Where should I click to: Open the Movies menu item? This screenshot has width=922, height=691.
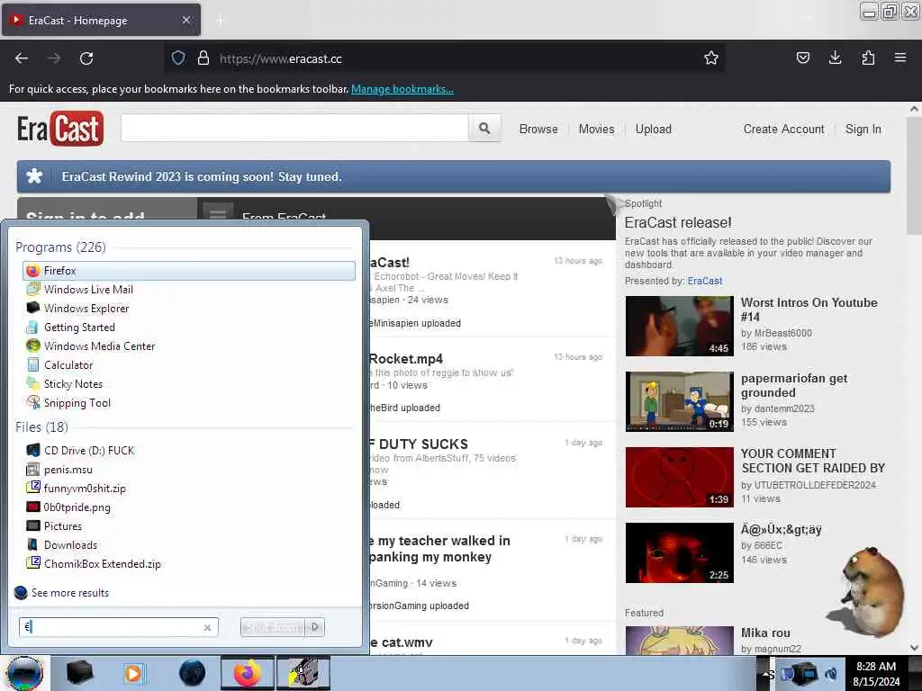596,130
